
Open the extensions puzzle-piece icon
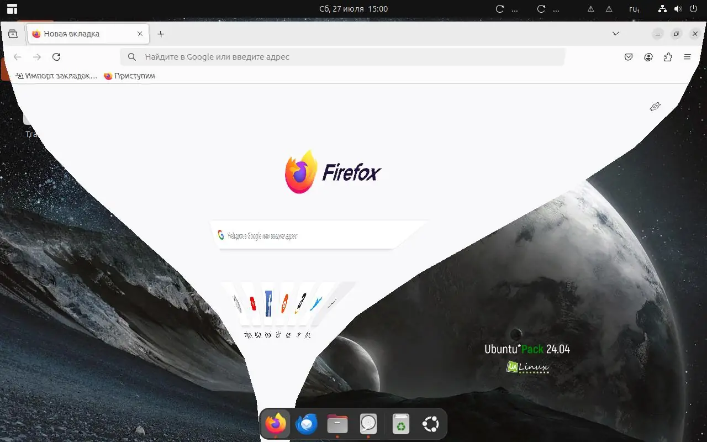(667, 56)
